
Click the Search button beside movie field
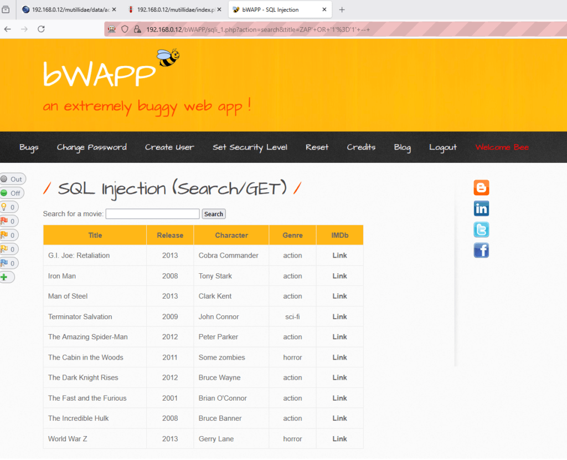pos(213,214)
